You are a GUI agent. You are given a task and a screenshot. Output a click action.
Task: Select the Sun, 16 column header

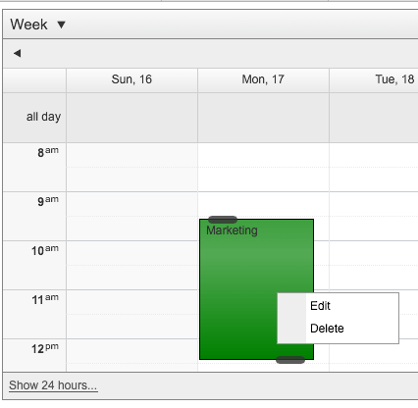131,80
